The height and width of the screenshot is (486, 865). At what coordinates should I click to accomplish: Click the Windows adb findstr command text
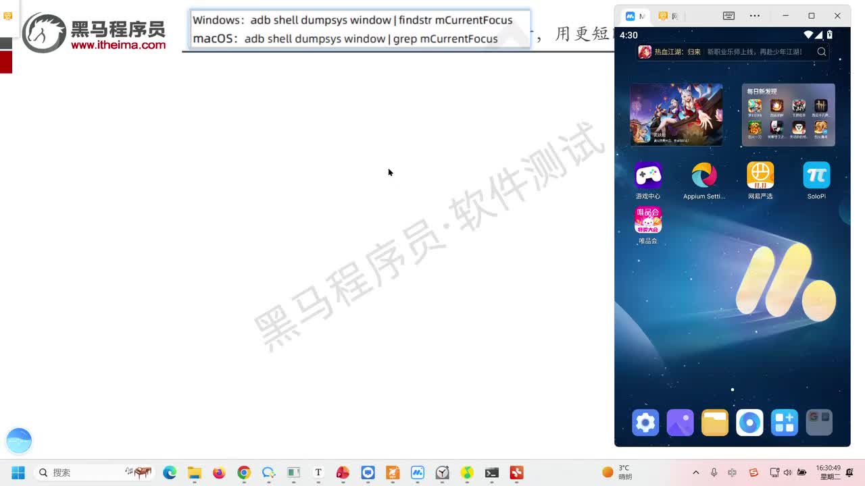(x=353, y=20)
